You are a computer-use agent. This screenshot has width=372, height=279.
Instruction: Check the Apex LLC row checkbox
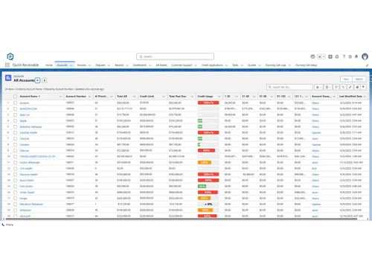tap(16, 115)
